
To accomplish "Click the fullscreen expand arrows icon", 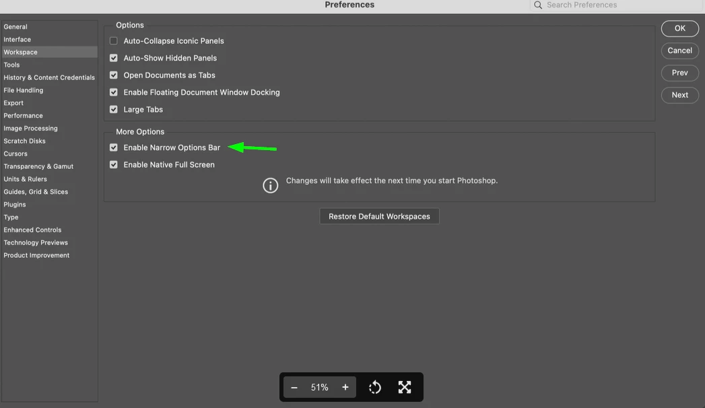I will coord(405,387).
